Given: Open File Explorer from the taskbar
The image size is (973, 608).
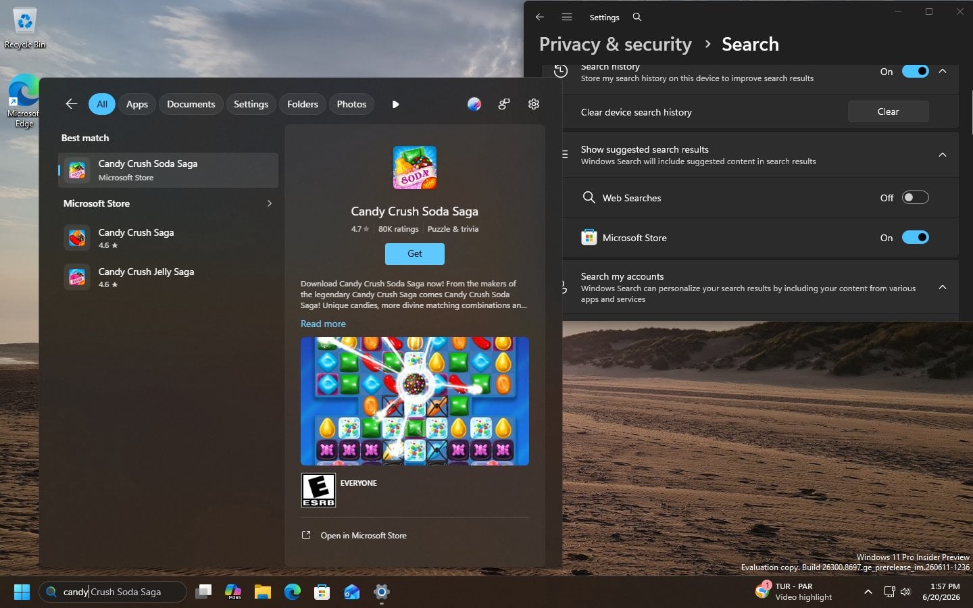Looking at the screenshot, I should 263,592.
